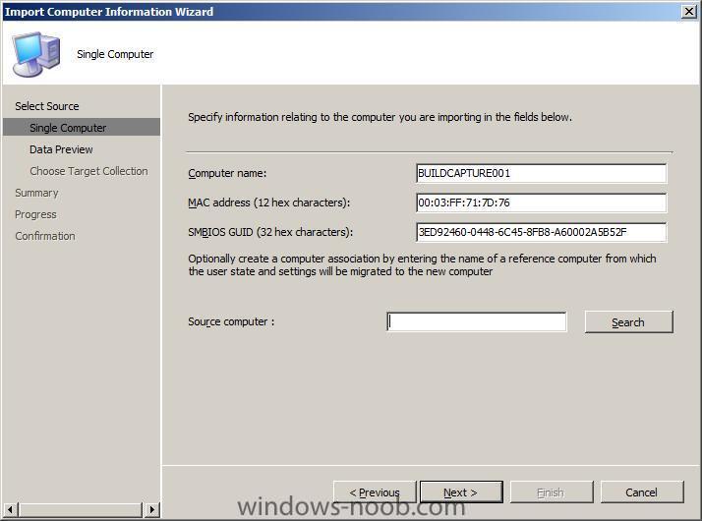702x521 pixels.
Task: Search for a source computer
Action: (628, 321)
